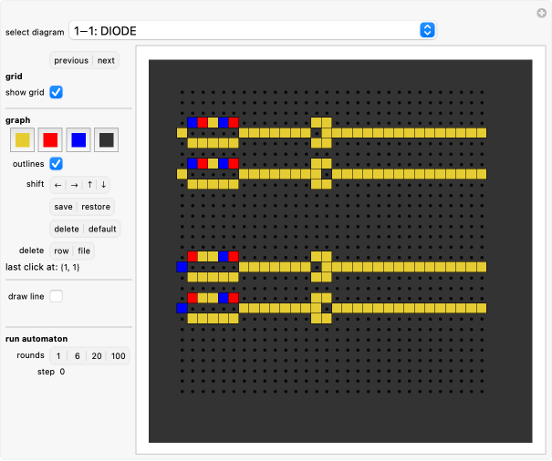
Task: Click the delete row button
Action: click(x=61, y=251)
